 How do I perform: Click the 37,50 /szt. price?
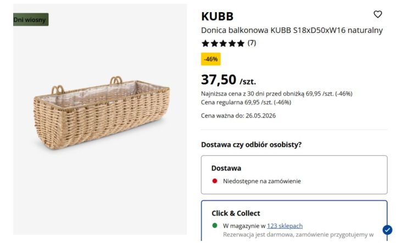tap(229, 80)
